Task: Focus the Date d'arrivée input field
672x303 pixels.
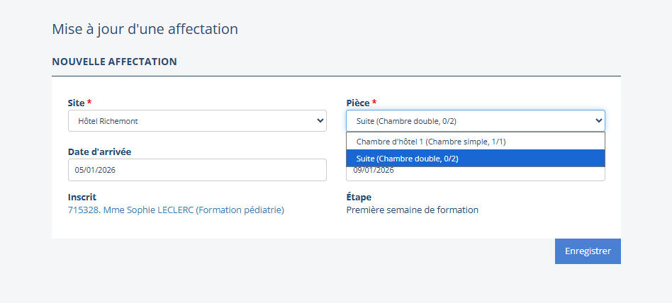Action: click(x=197, y=170)
